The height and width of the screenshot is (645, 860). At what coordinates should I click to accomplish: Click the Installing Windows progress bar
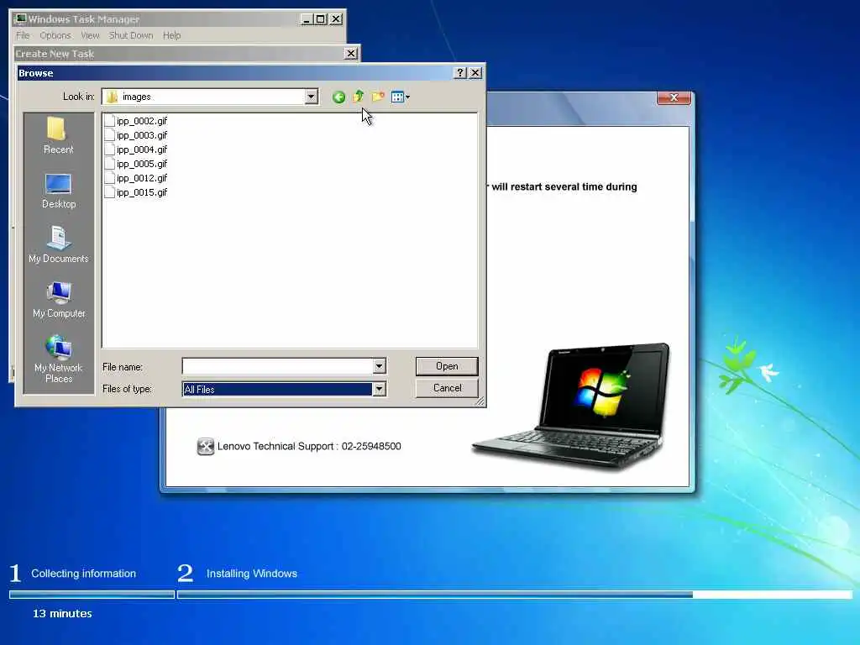coord(515,595)
